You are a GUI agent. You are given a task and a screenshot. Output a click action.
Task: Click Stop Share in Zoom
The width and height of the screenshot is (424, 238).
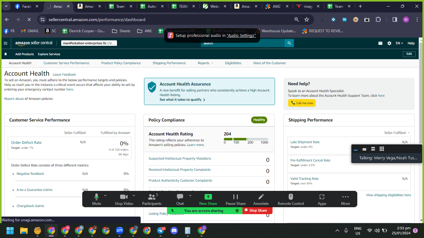click(257, 210)
